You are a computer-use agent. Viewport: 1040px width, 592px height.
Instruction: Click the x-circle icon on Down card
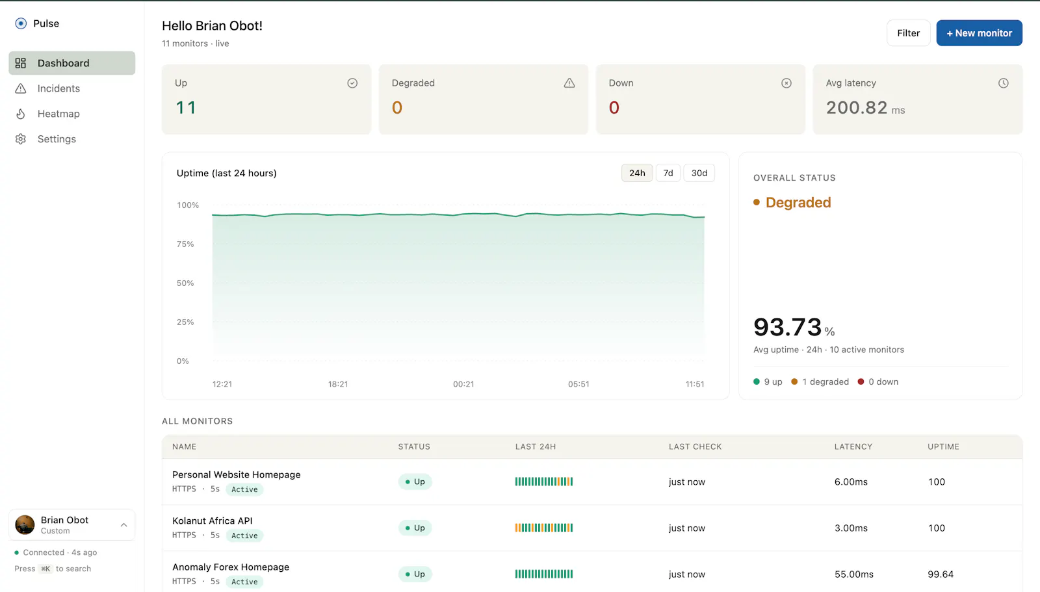786,83
